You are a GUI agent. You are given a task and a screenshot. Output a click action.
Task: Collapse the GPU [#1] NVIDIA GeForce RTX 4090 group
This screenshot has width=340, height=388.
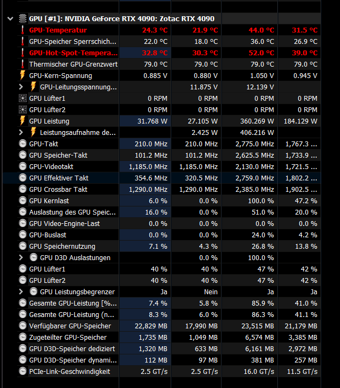(10, 18)
